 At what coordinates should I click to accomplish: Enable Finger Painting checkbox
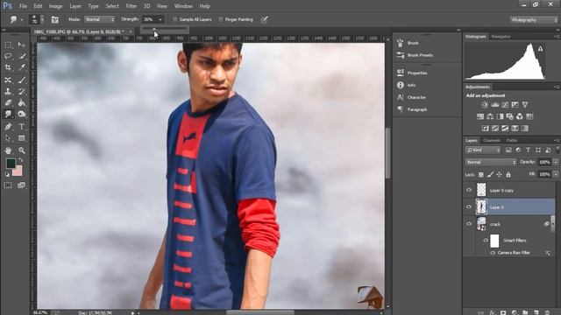(220, 19)
